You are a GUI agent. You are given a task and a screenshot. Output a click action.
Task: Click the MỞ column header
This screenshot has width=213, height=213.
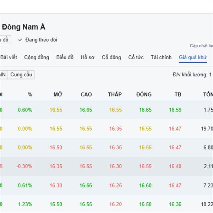[58, 94]
